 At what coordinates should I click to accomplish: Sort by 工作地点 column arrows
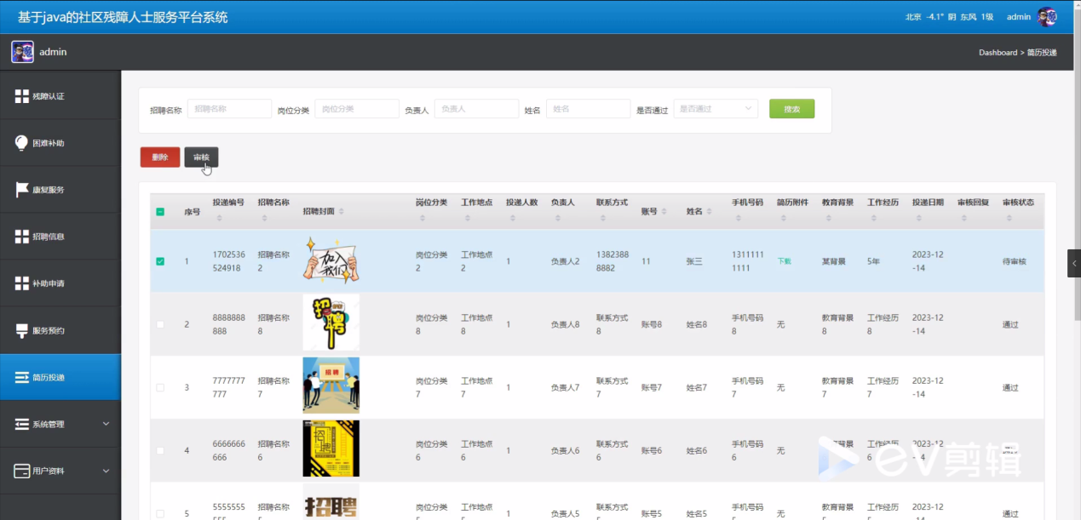[x=468, y=219]
